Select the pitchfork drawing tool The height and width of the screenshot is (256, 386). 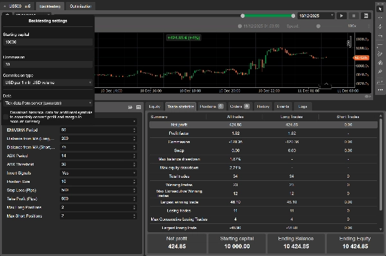(x=380, y=63)
